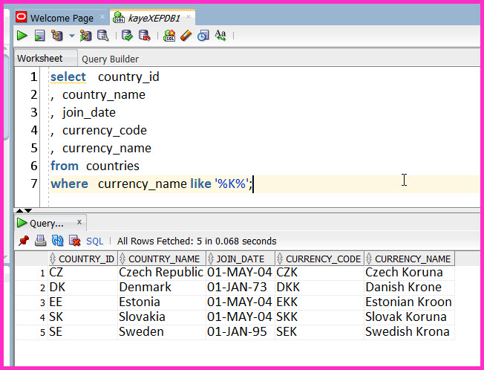Click the 'select' keyword on line 1
This screenshot has height=370, width=484.
[68, 77]
